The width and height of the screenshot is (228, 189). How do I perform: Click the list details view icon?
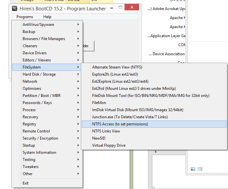[200, 169]
